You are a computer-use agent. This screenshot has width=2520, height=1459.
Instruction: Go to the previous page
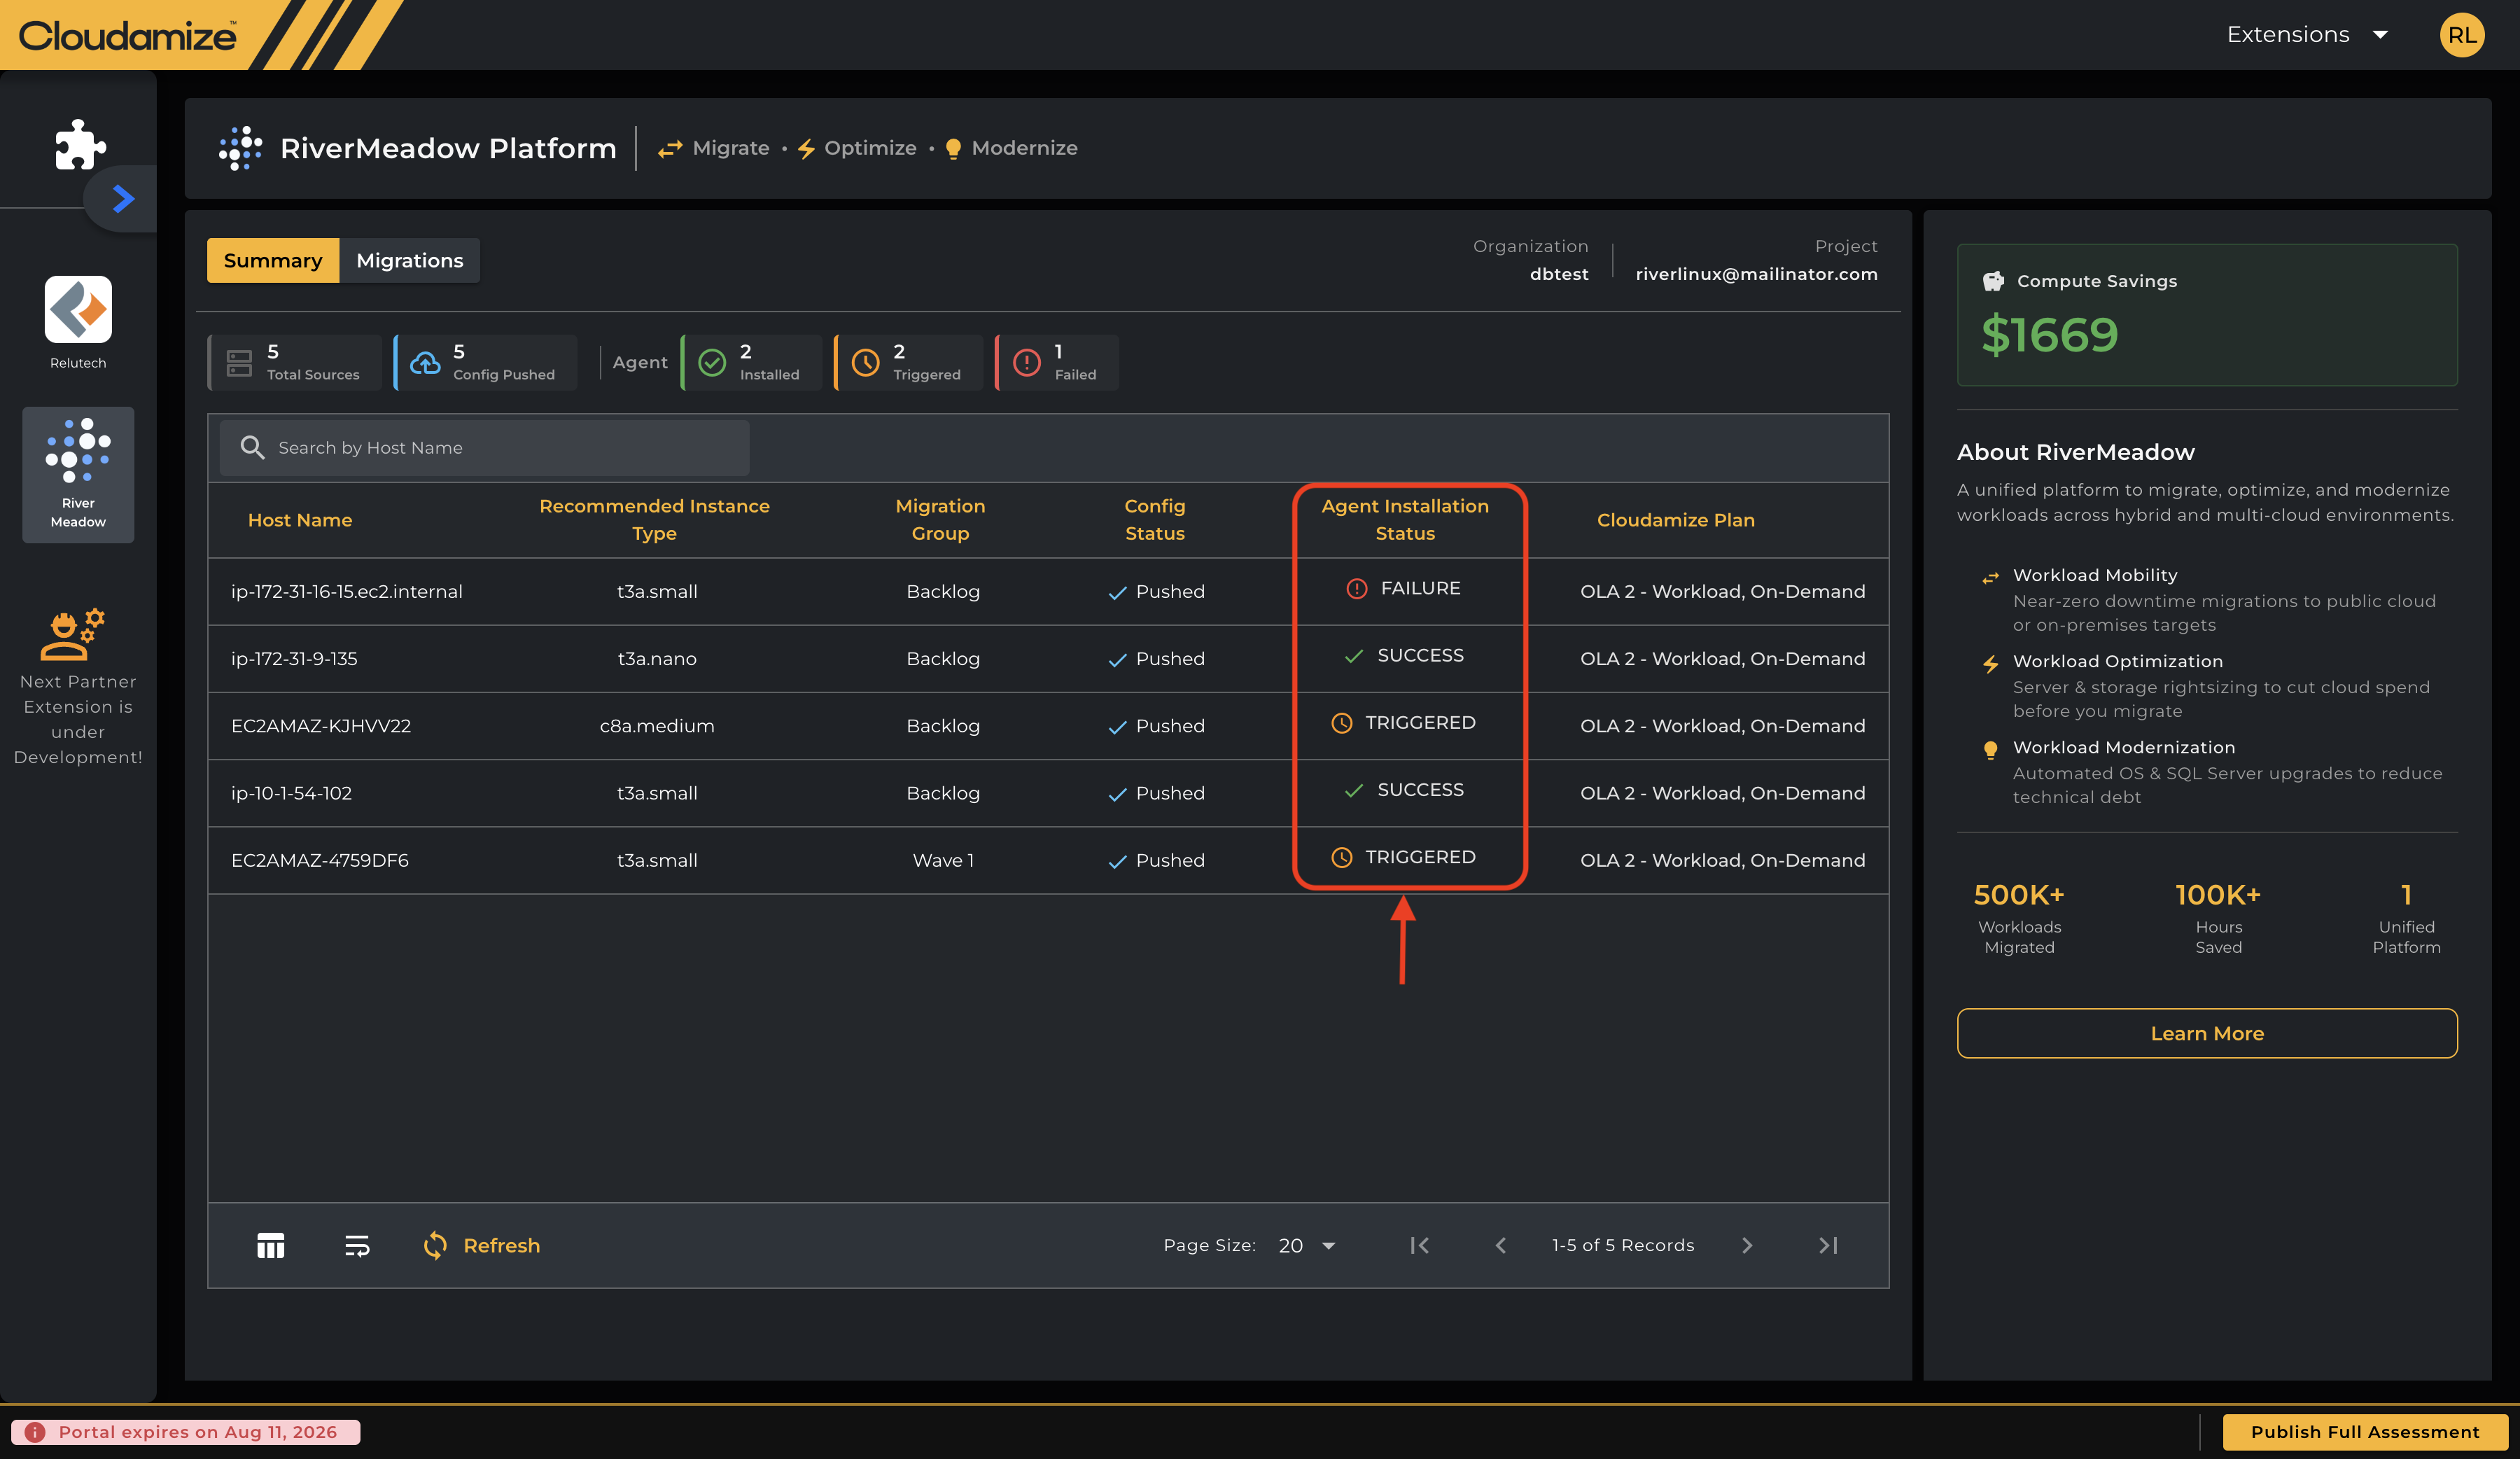1501,1246
